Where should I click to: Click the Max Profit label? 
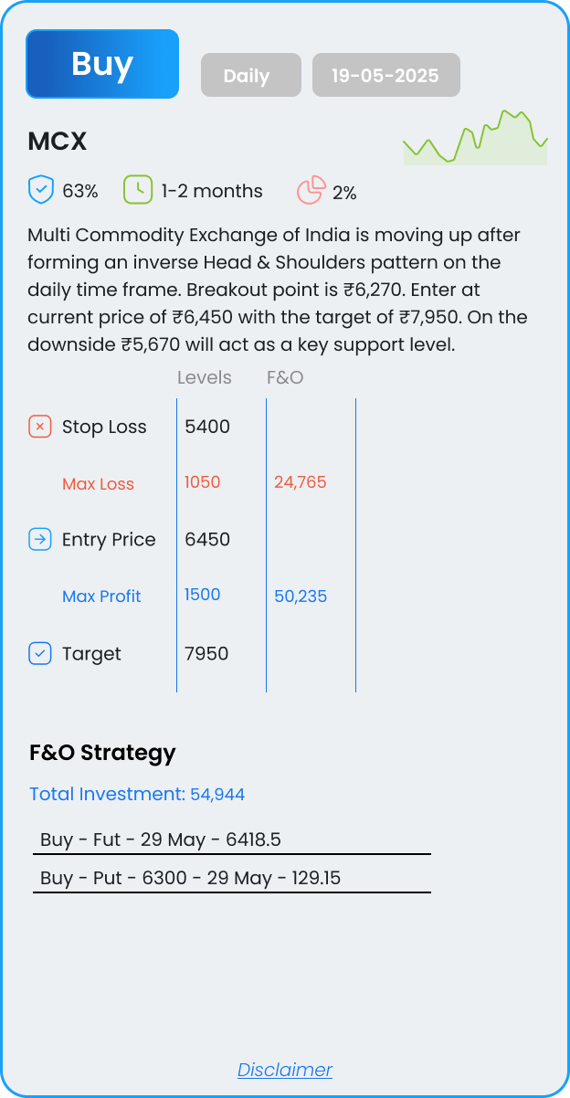(101, 597)
